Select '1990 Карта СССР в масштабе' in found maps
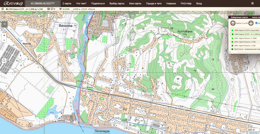 pyautogui.click(x=245, y=30)
